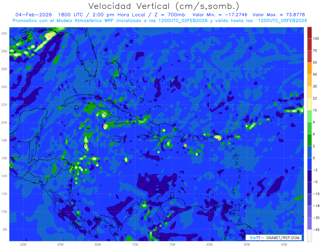Image resolution: width=322 pixels, height=248 pixels.
Task: Click the '10N' latitude label
Action: [x=5, y=211]
